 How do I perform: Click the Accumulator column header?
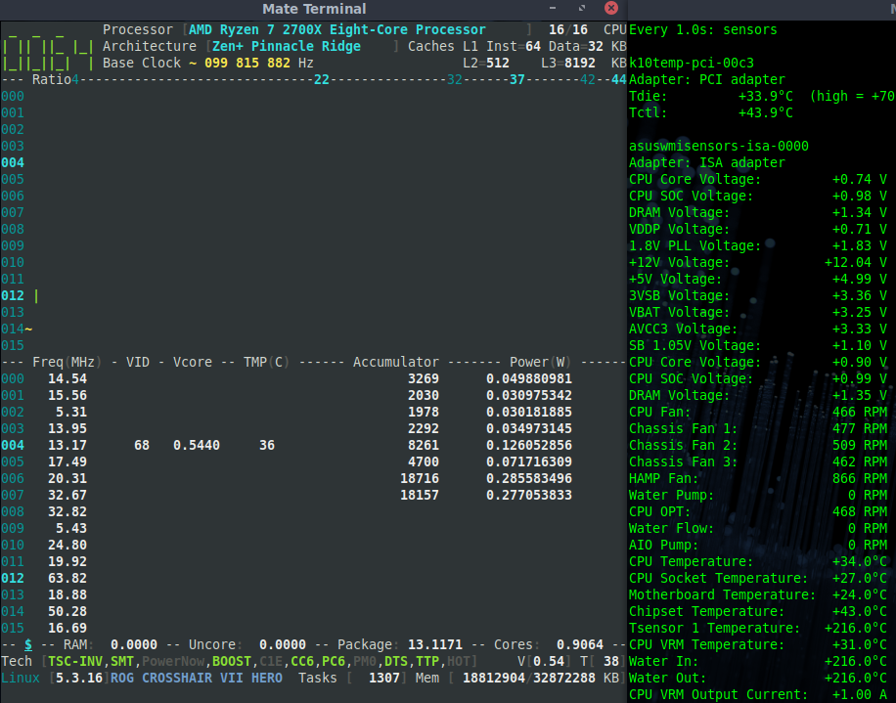pyautogui.click(x=396, y=362)
